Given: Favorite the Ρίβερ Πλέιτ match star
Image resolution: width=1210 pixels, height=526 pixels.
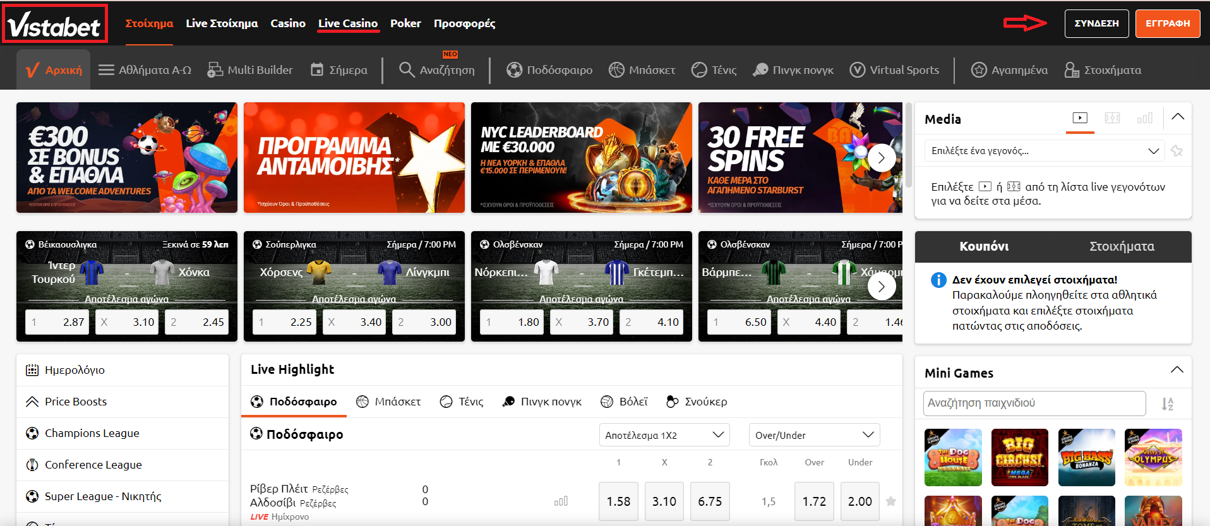Looking at the screenshot, I should coord(890,501).
